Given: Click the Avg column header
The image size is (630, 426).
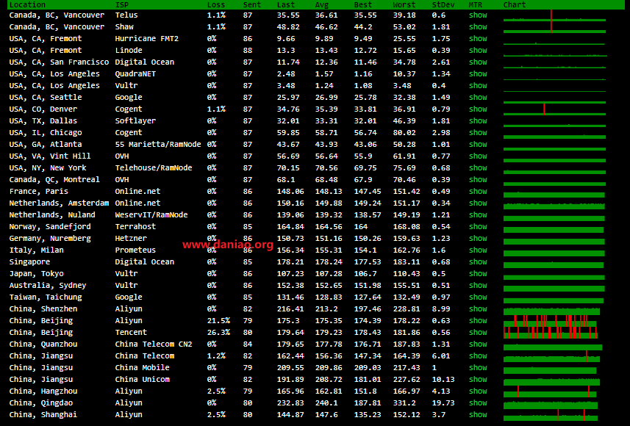Looking at the screenshot, I should 322,5.
